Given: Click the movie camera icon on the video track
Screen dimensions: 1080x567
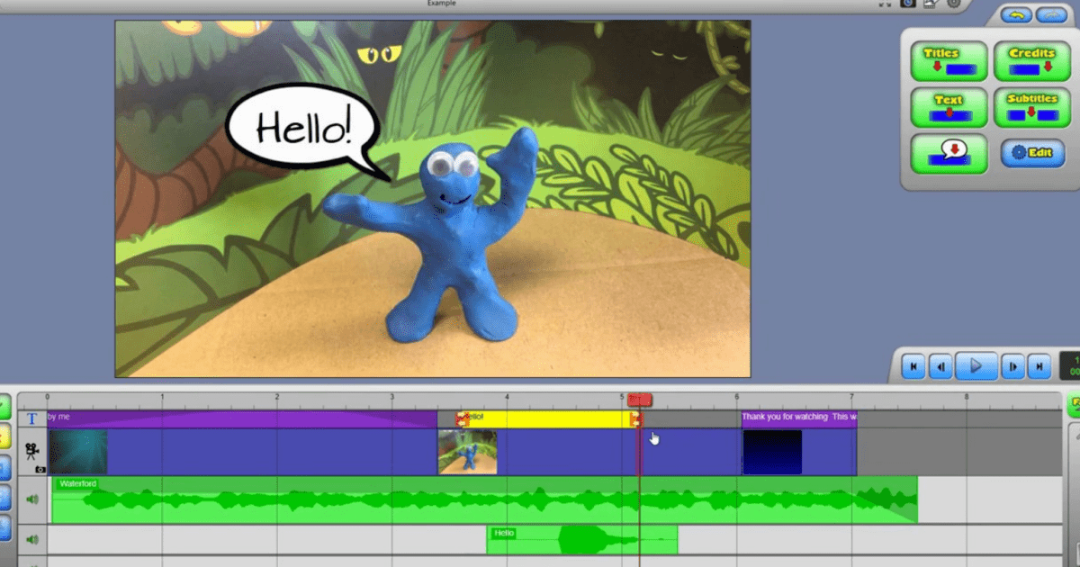Looking at the screenshot, I should [31, 452].
